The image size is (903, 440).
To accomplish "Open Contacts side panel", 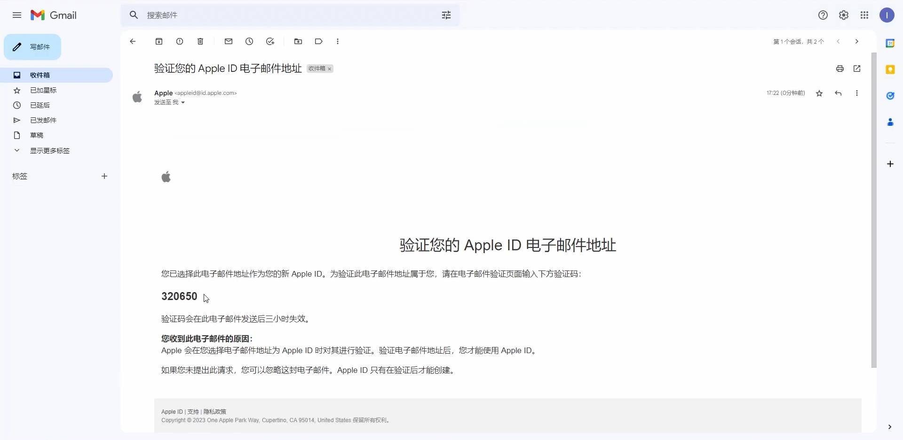I will (890, 122).
